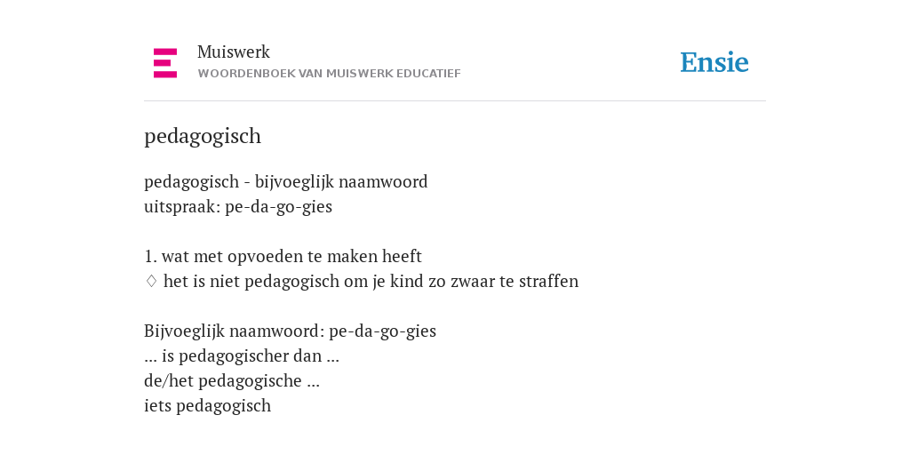Click the 'pedagogisch' heading title
The width and height of the screenshot is (910, 455).
(203, 136)
